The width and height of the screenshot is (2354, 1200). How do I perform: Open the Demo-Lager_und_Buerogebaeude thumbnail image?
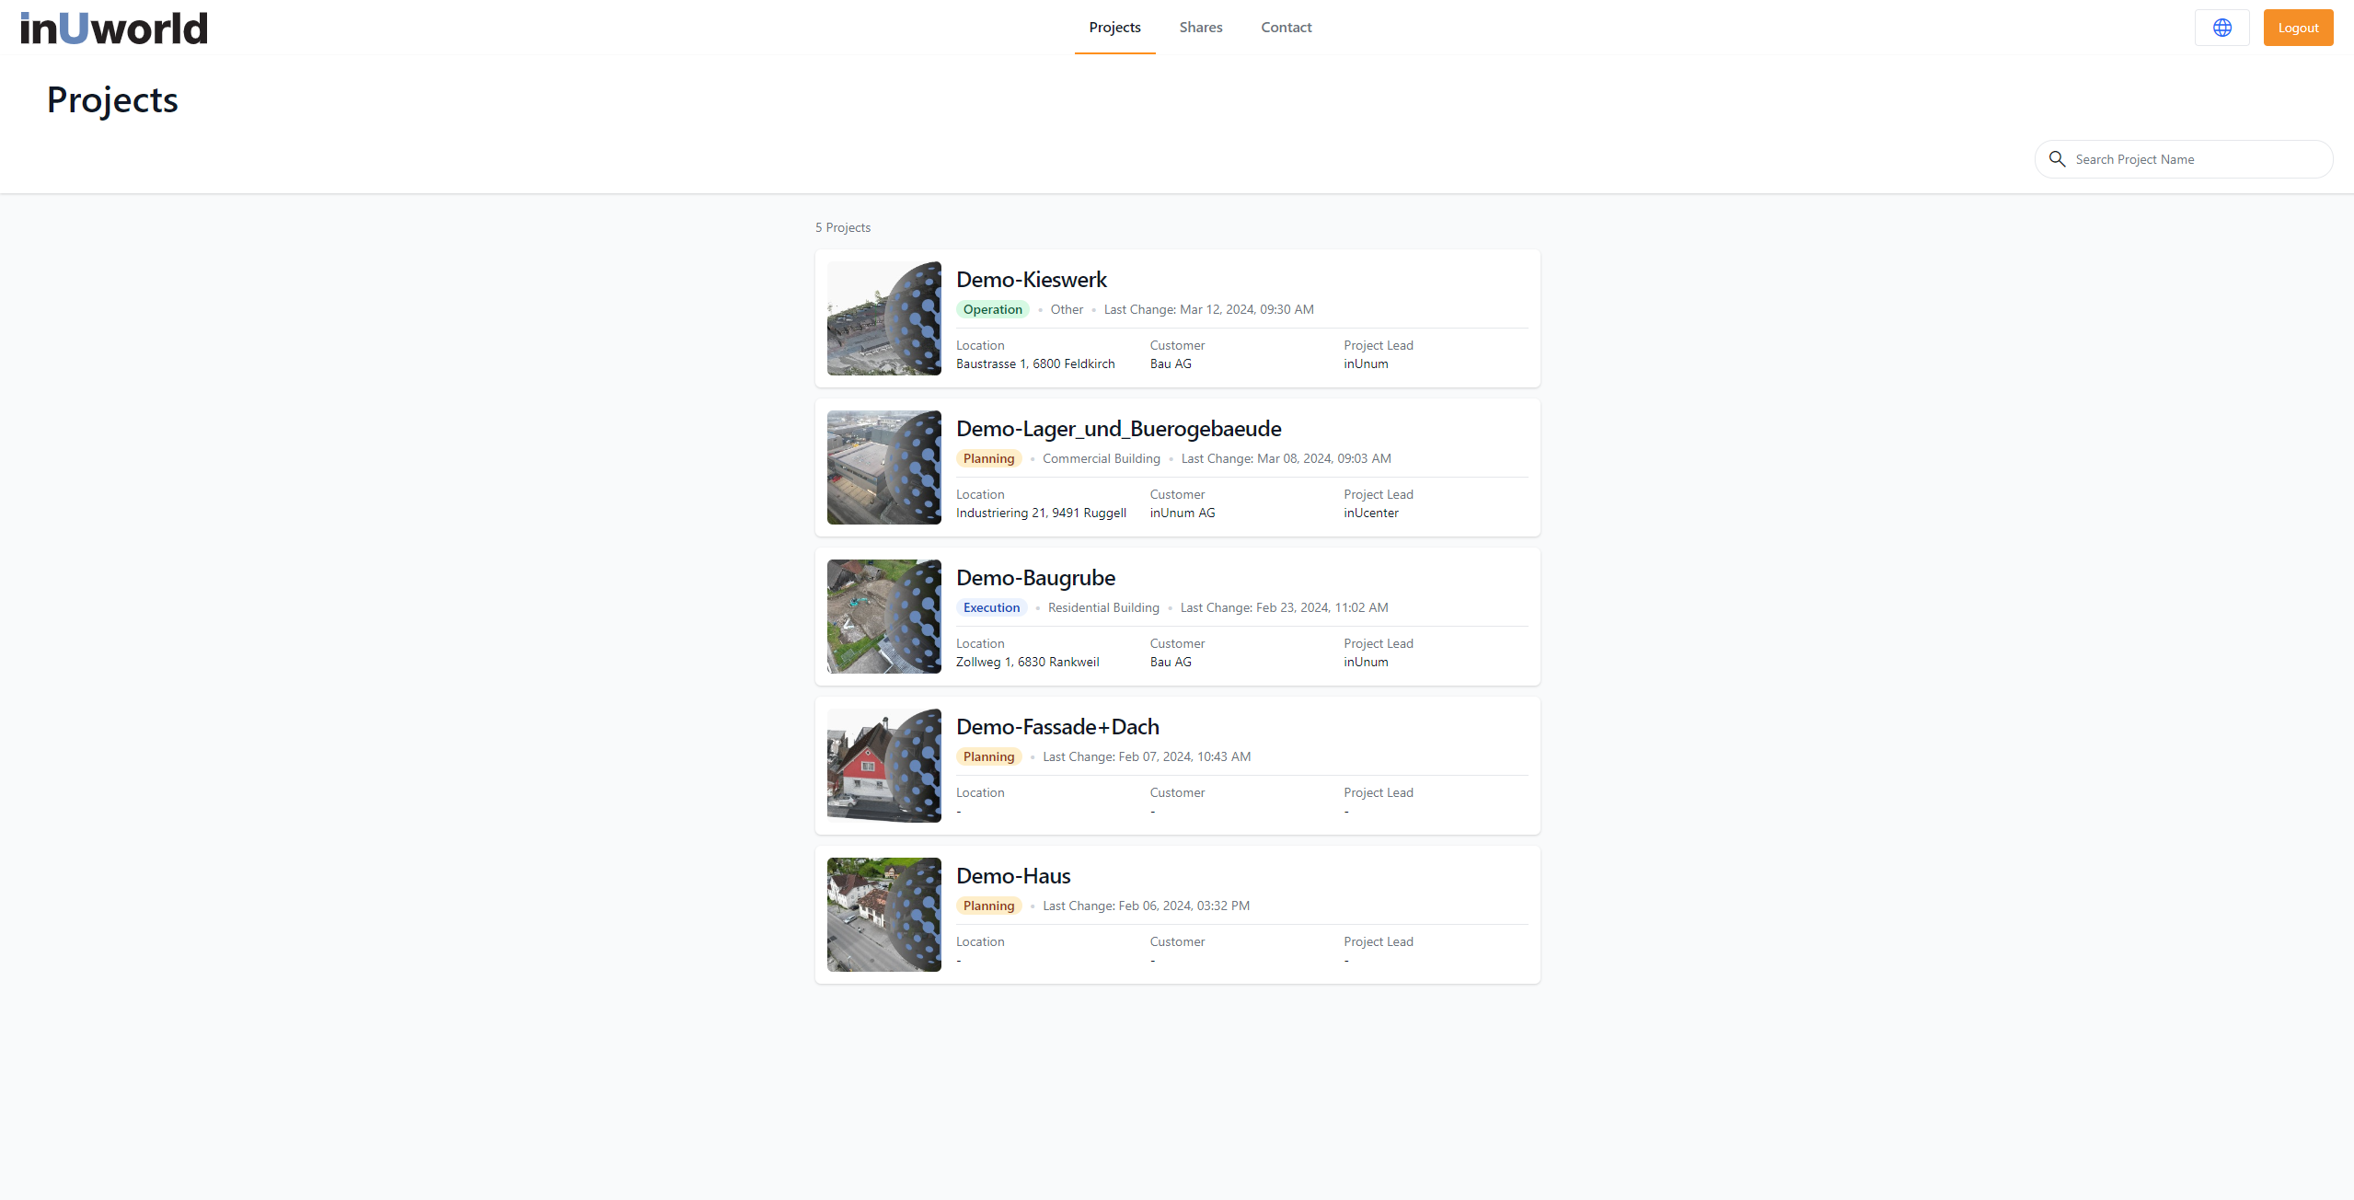click(883, 467)
